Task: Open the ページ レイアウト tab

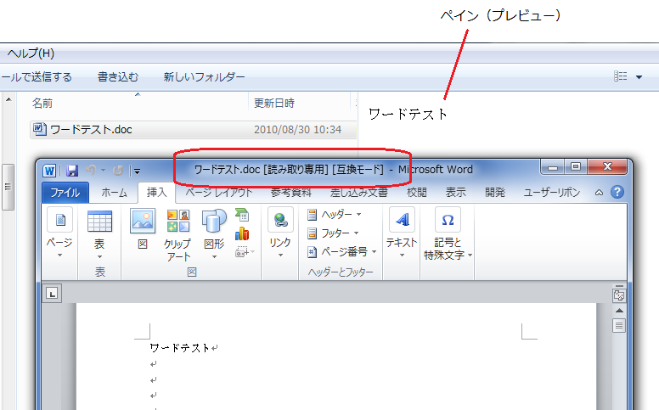Action: (219, 193)
